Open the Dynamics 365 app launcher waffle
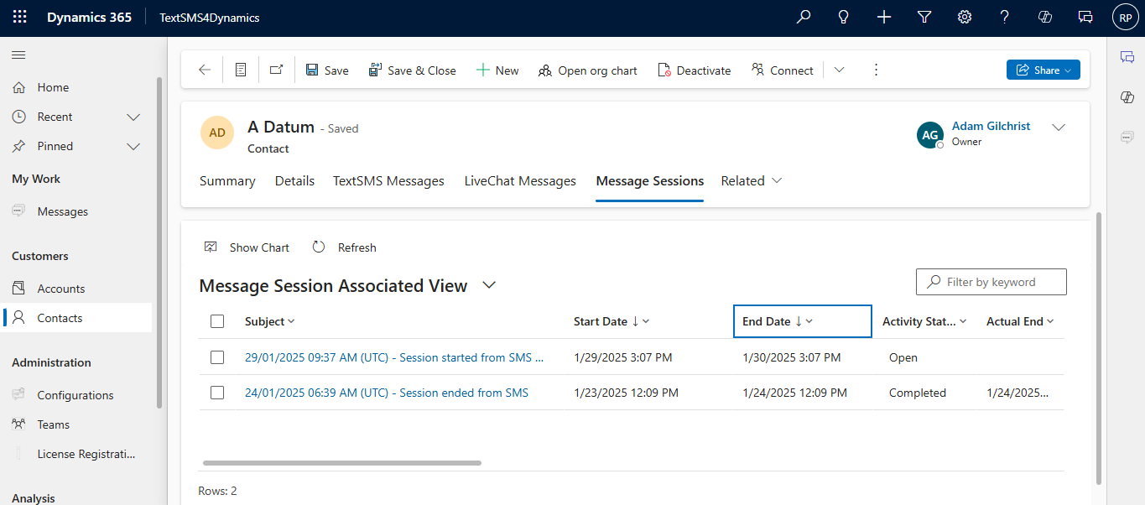Screen dimensions: 1145x505 [x=19, y=17]
